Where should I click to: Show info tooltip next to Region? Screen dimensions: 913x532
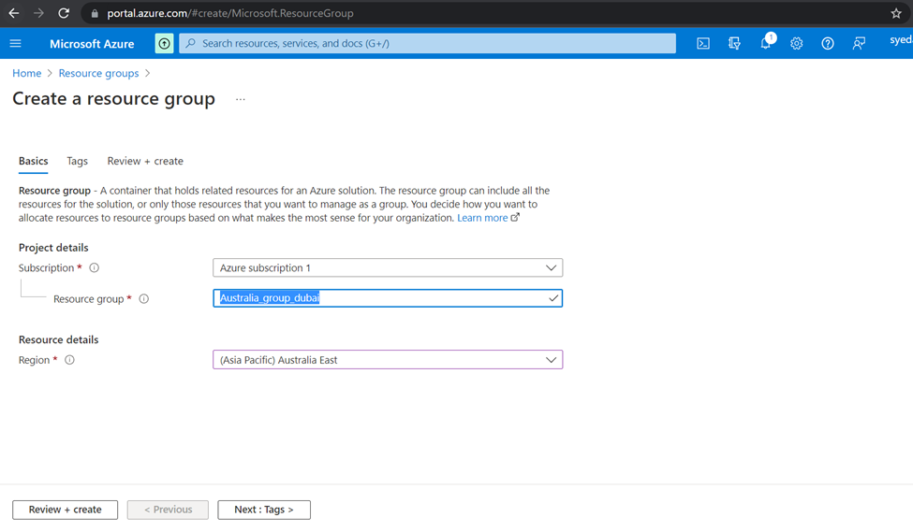(69, 360)
